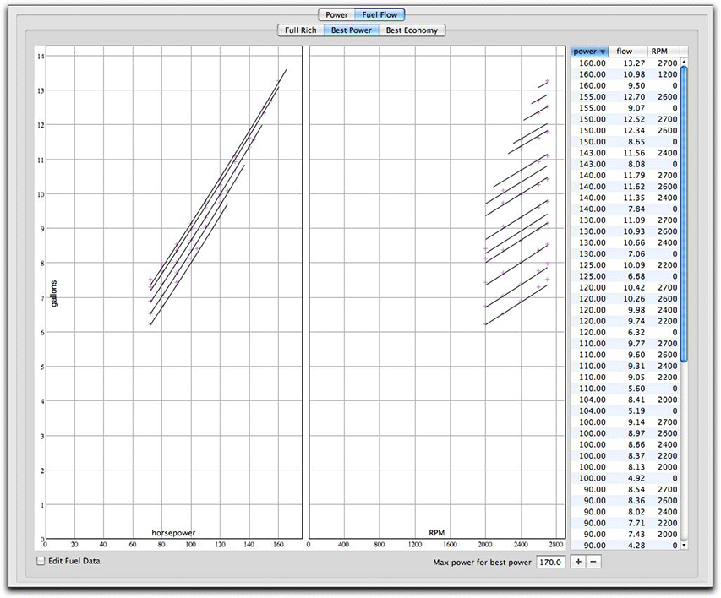Select the row with flow 10.98
The image size is (721, 598).
click(625, 74)
